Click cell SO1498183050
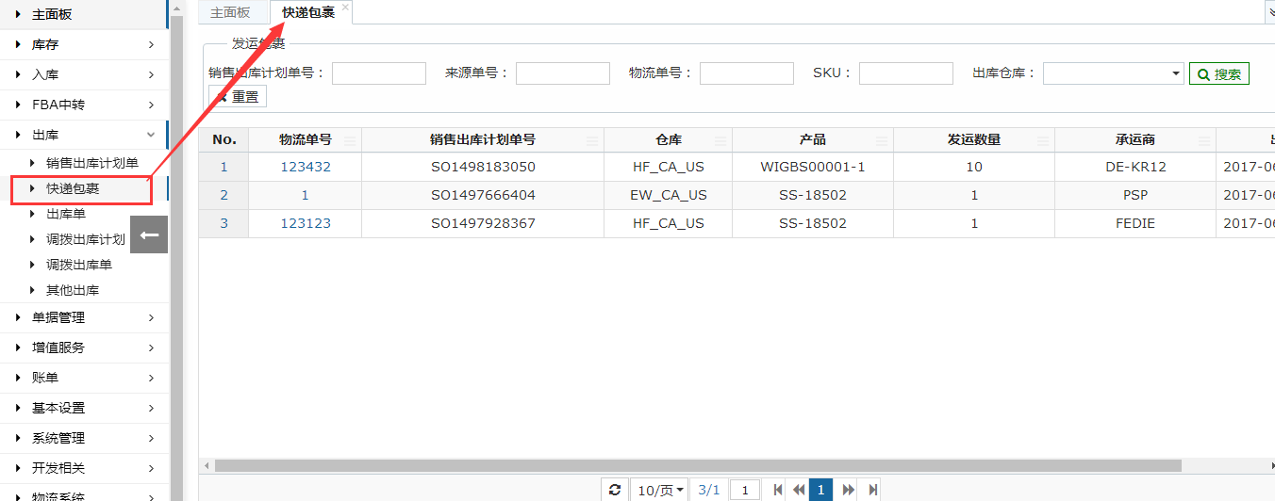 [483, 167]
